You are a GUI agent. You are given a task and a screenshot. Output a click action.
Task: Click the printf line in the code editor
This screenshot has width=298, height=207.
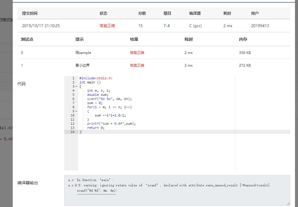[111, 124]
